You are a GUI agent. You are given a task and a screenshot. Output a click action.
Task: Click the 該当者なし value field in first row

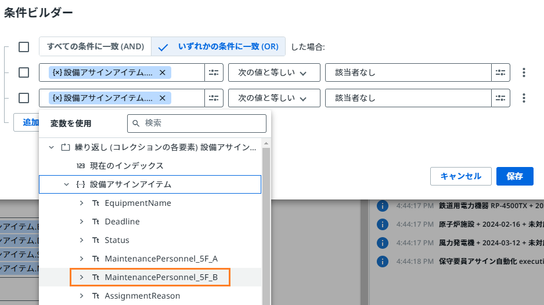(408, 72)
